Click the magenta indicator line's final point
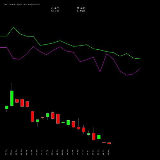Viewport: 160px width, 160px height. (x=140, y=69)
